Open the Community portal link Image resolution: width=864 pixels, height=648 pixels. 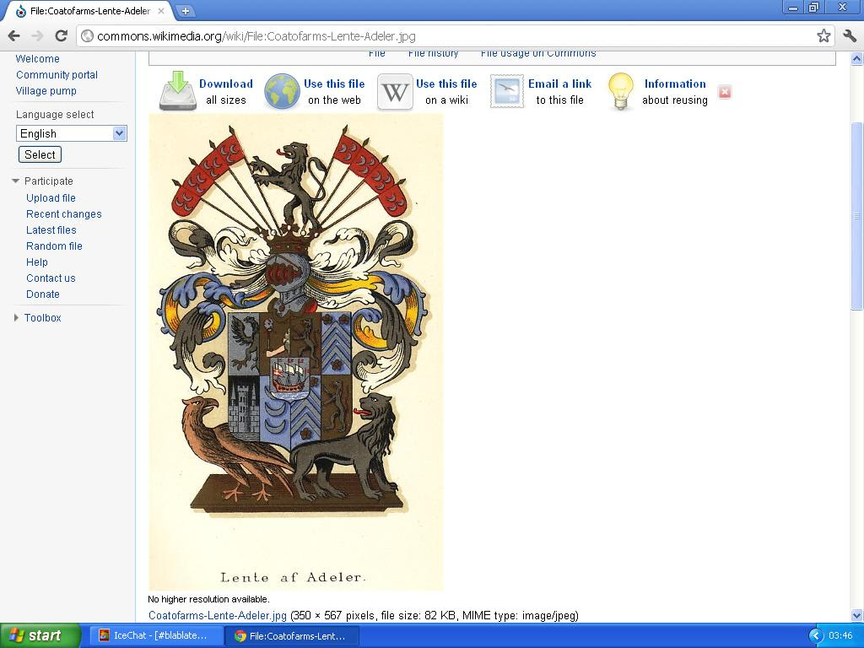[57, 74]
